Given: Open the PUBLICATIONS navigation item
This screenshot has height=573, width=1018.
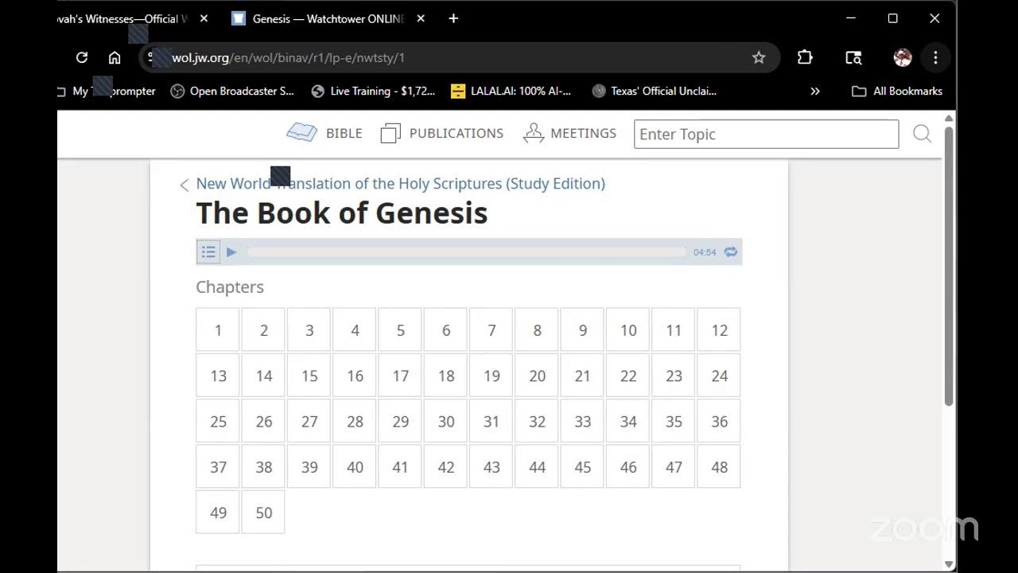Looking at the screenshot, I should pyautogui.click(x=442, y=133).
